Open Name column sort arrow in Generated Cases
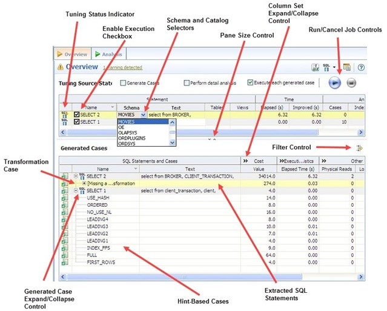This screenshot has height=311, width=387. point(136,169)
